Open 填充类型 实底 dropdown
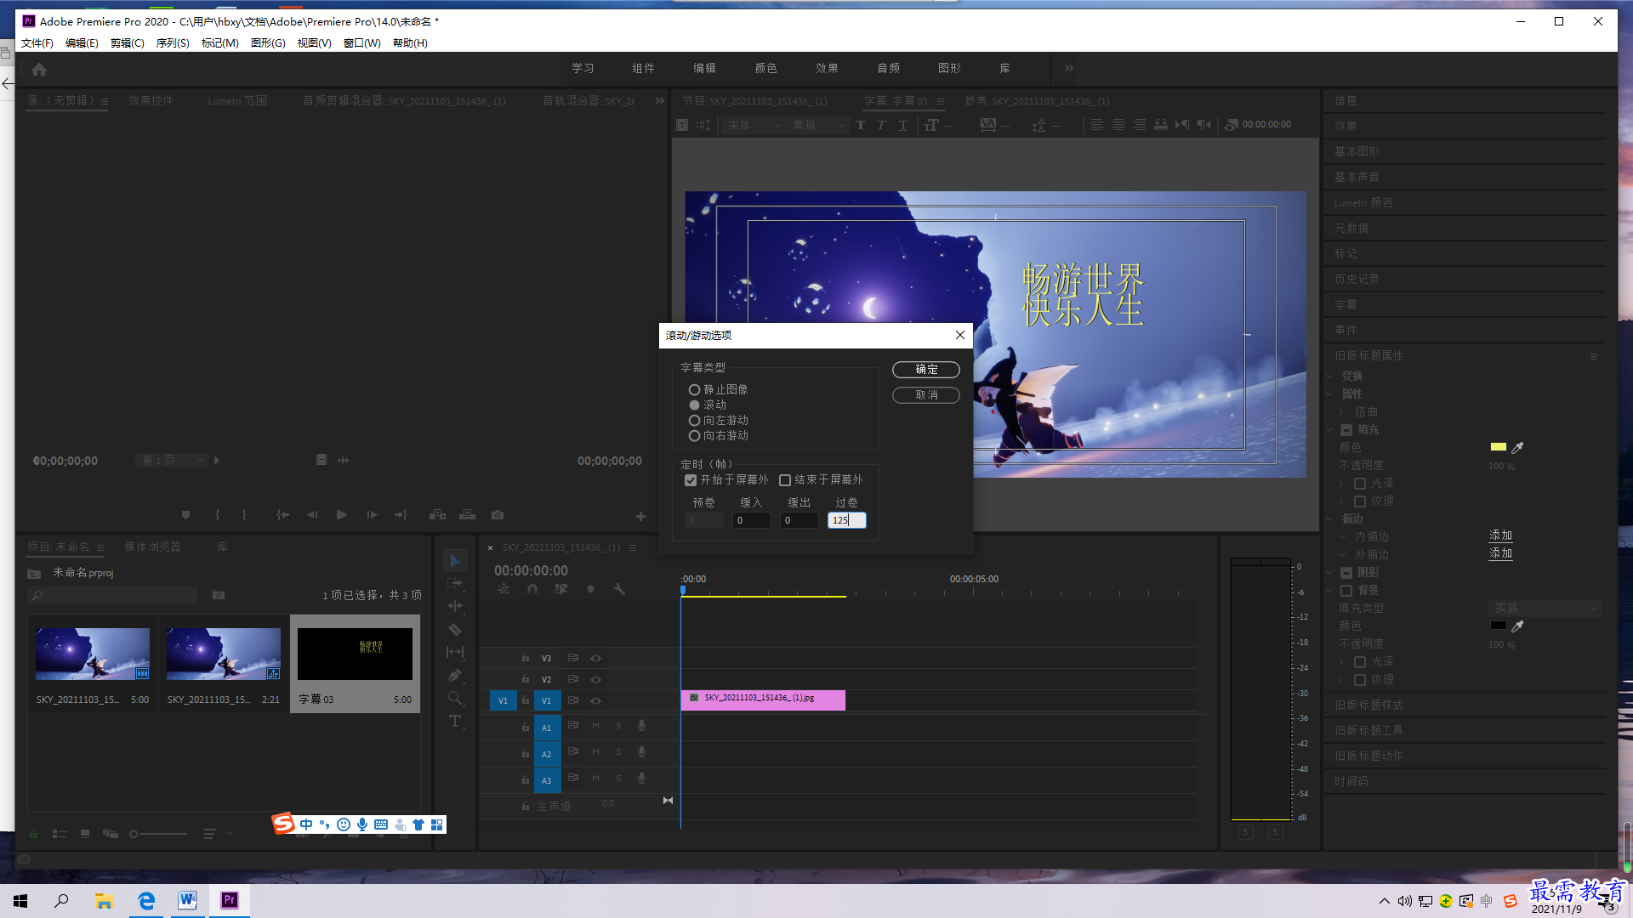Viewport: 1633px width, 918px height. (1545, 609)
